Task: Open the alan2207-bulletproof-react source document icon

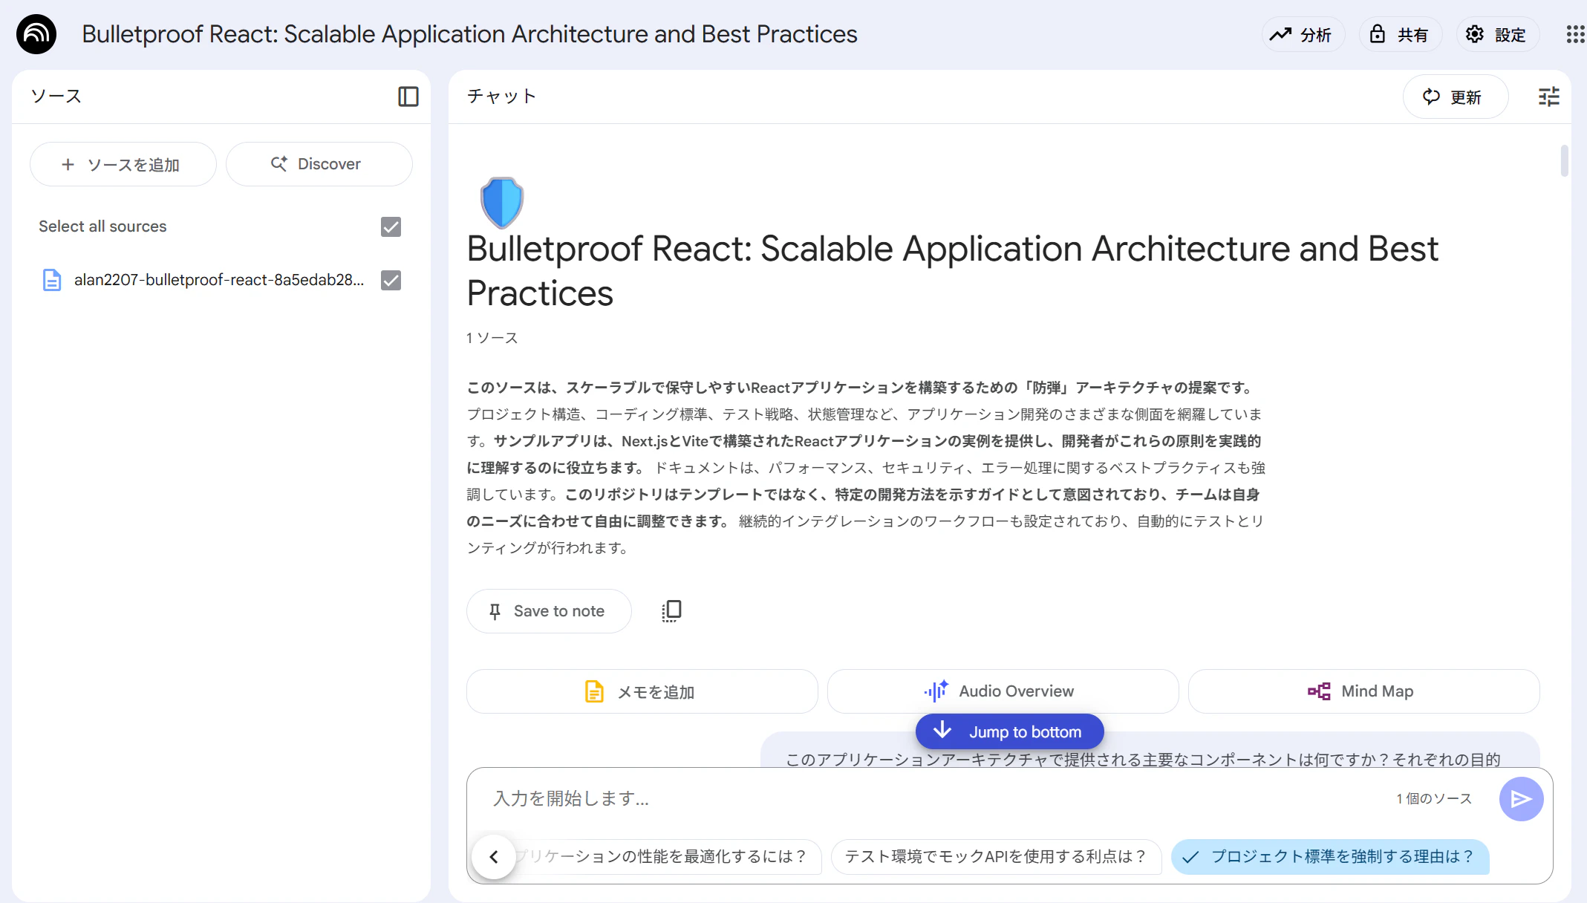Action: [x=51, y=280]
